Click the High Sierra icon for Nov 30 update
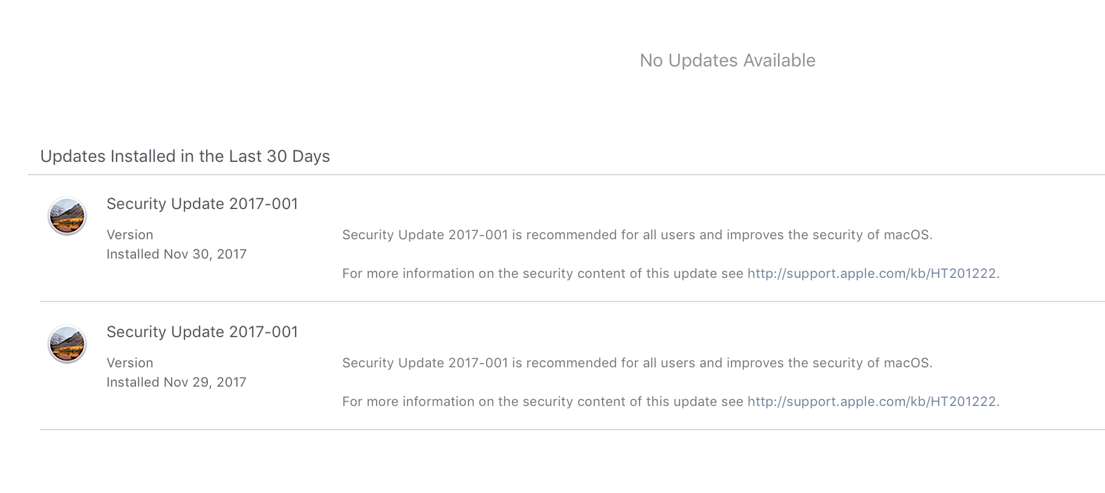The width and height of the screenshot is (1105, 493). [x=67, y=216]
